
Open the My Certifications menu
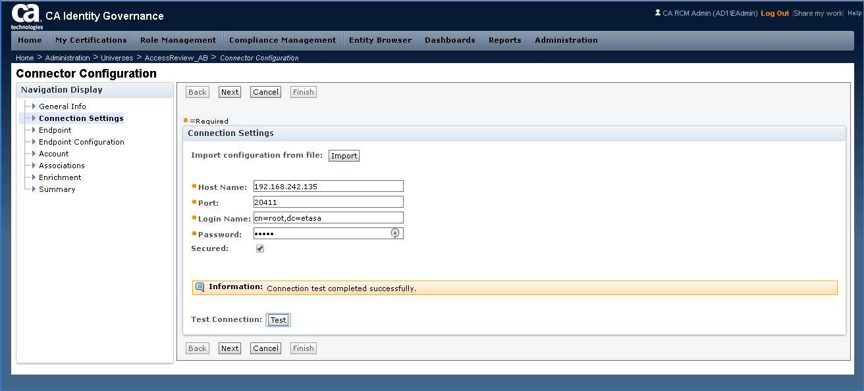point(91,40)
